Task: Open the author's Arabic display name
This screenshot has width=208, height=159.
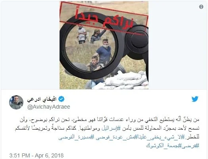Action: click(x=42, y=99)
